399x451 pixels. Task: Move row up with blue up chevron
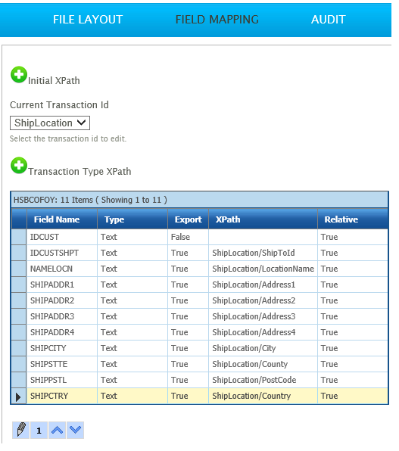click(x=57, y=430)
